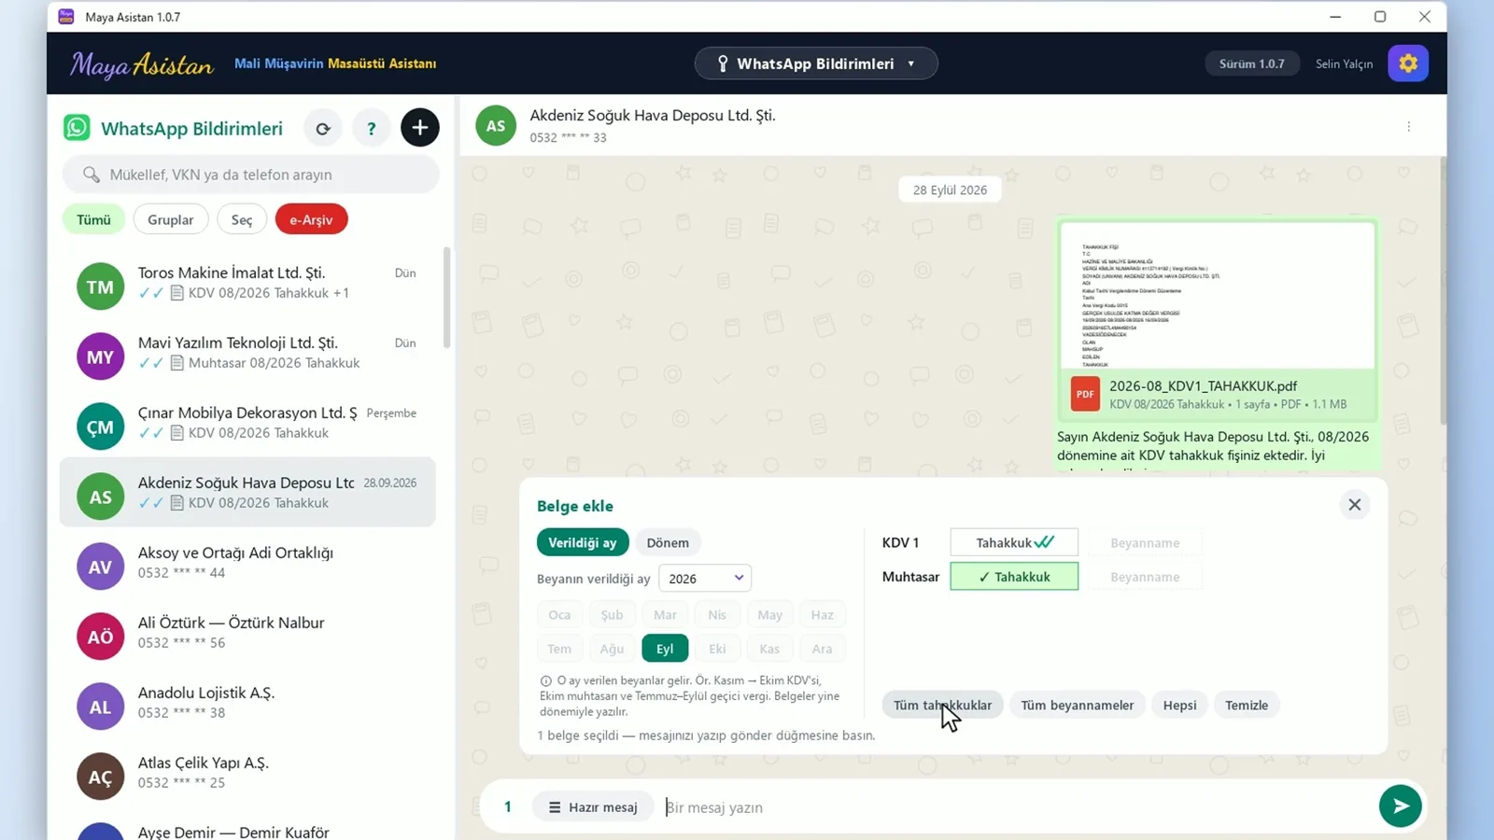Toggle KDV 1 Beyanname option

tap(1145, 543)
